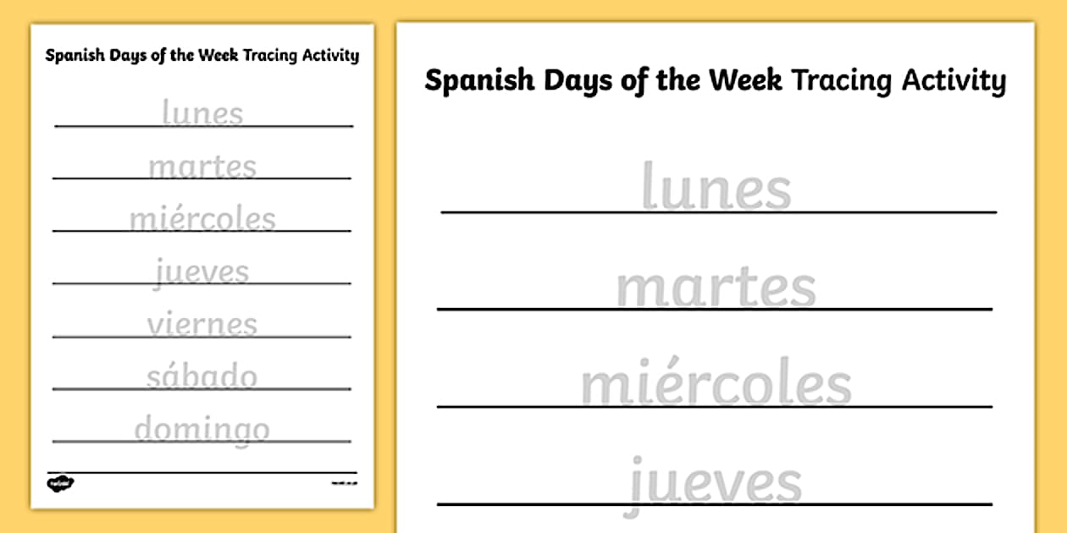This screenshot has width=1067, height=533.
Task: Click sábado on the small worksheet
Action: [x=202, y=376]
